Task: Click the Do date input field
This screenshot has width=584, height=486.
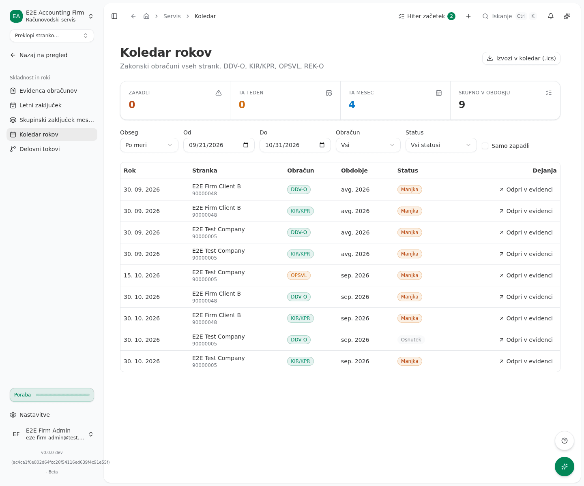Action: click(295, 145)
